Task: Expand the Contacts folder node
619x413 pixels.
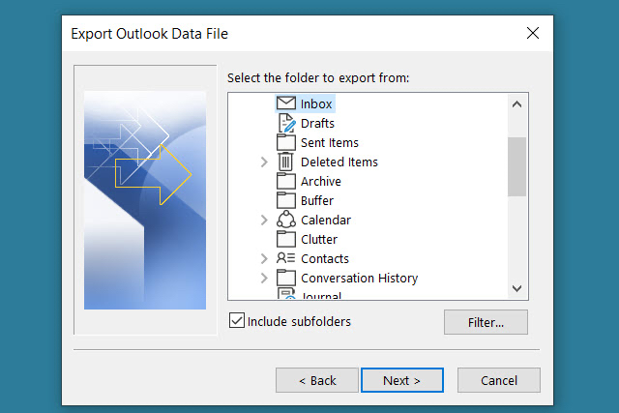Action: pos(264,259)
